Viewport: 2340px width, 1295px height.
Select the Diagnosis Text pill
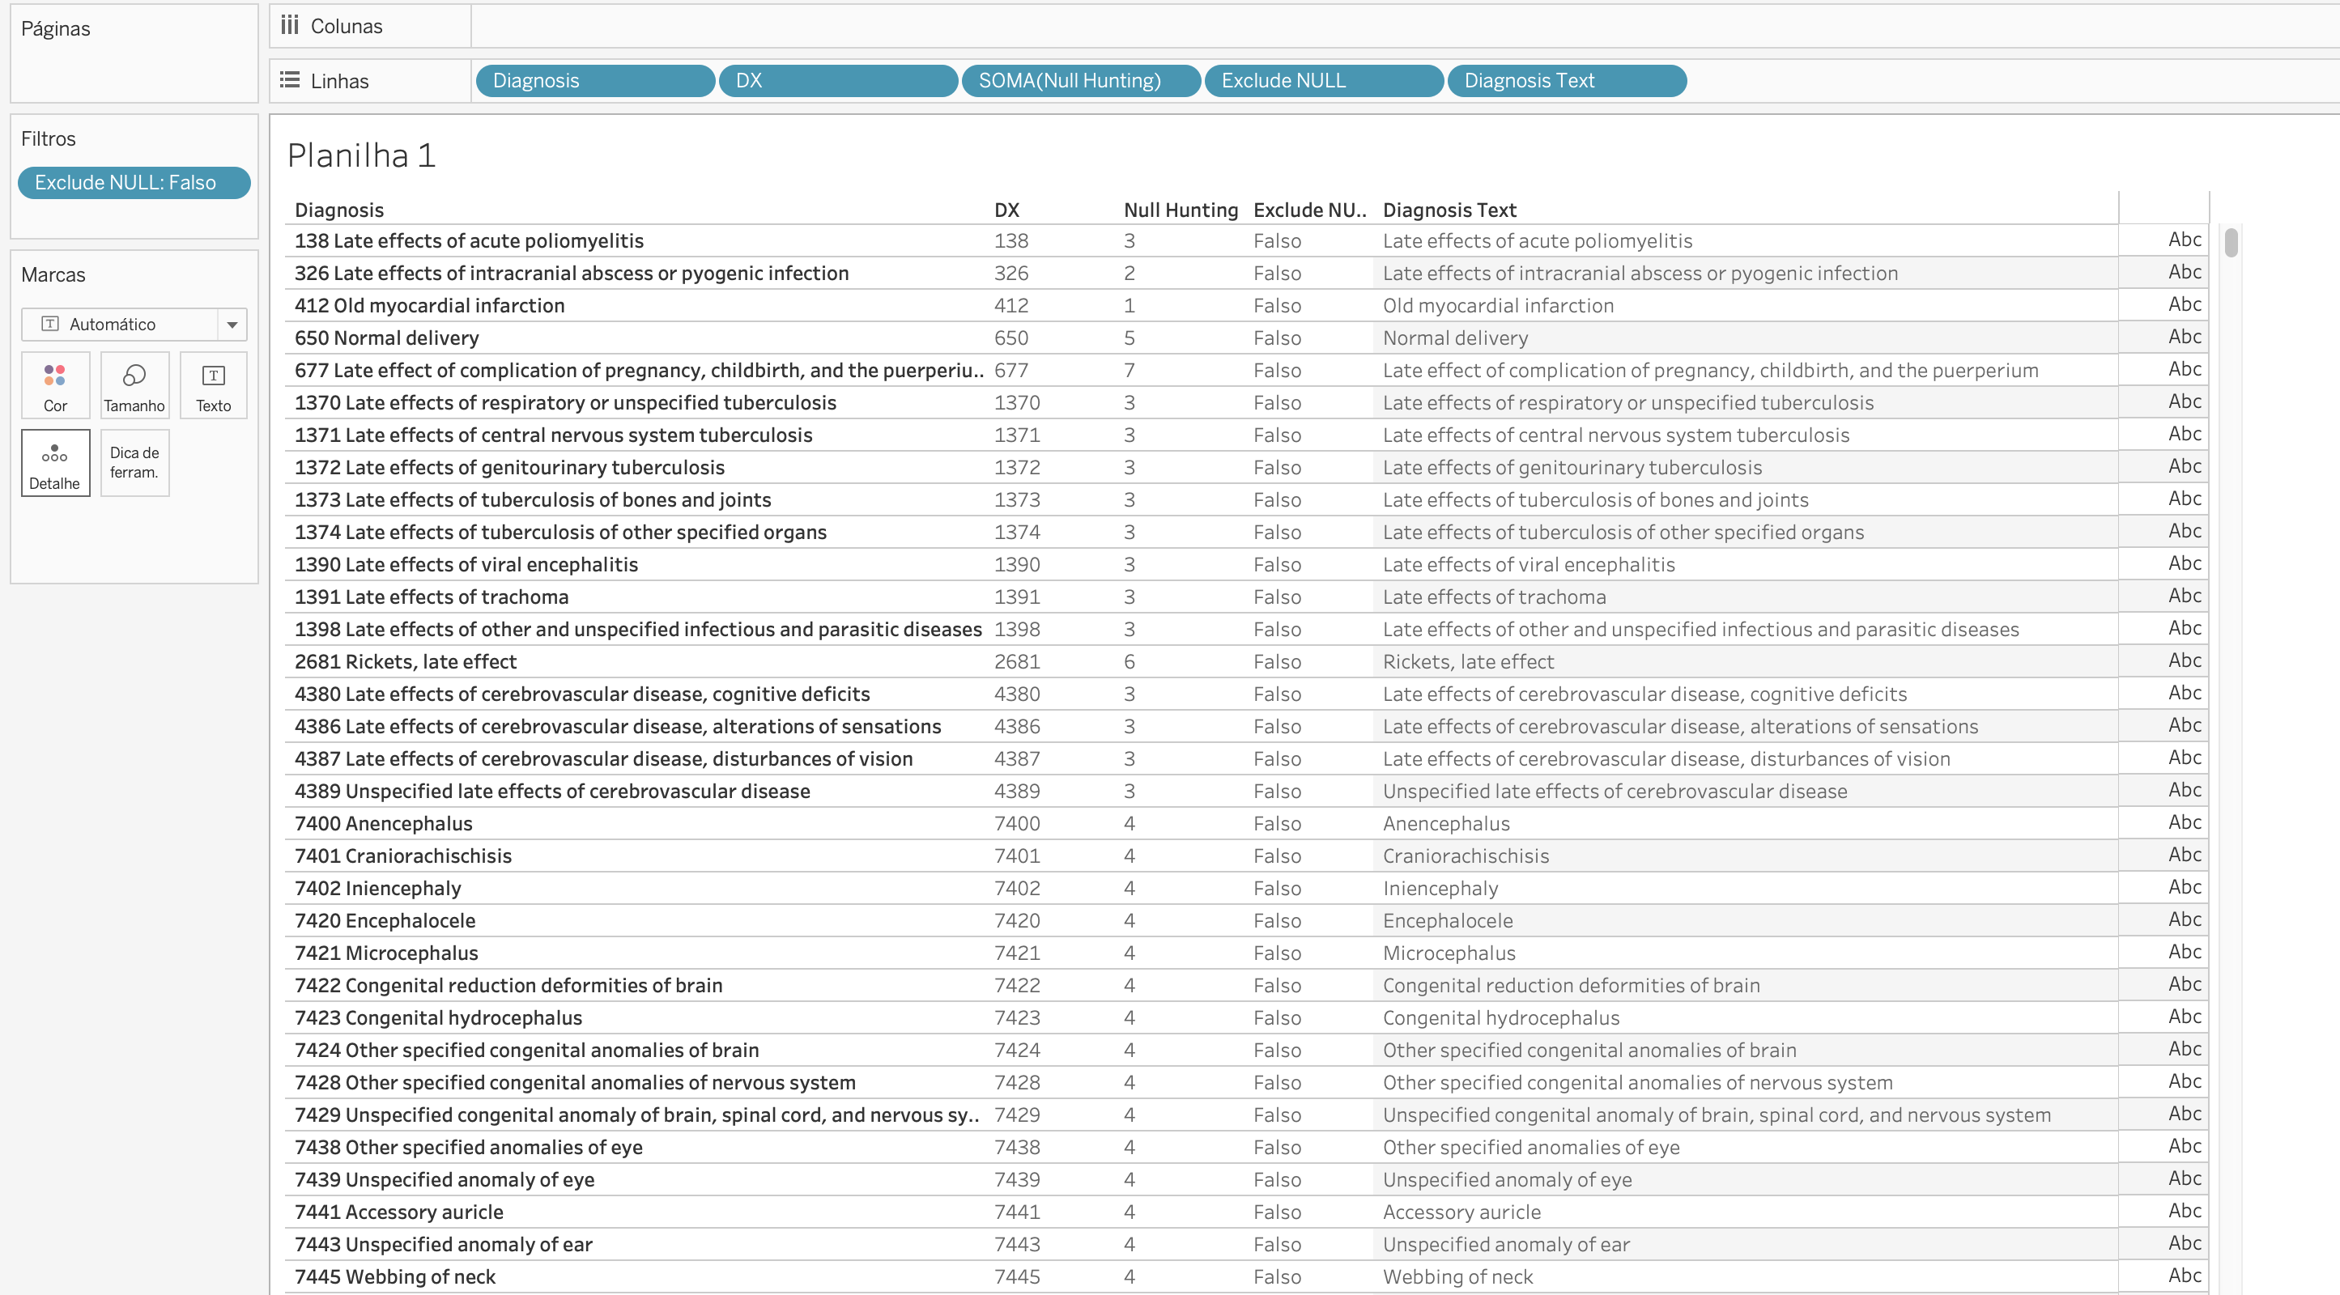click(1566, 80)
